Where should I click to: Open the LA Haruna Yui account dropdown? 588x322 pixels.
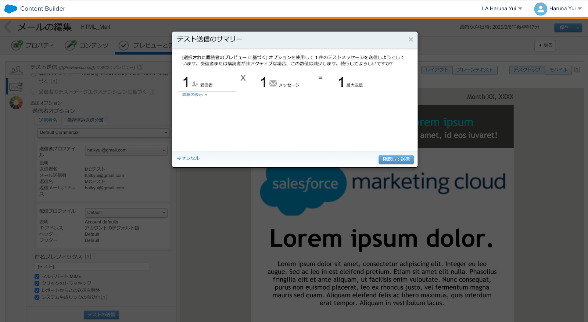pos(502,8)
